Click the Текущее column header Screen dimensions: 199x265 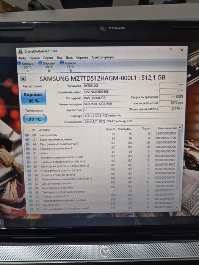(110, 129)
